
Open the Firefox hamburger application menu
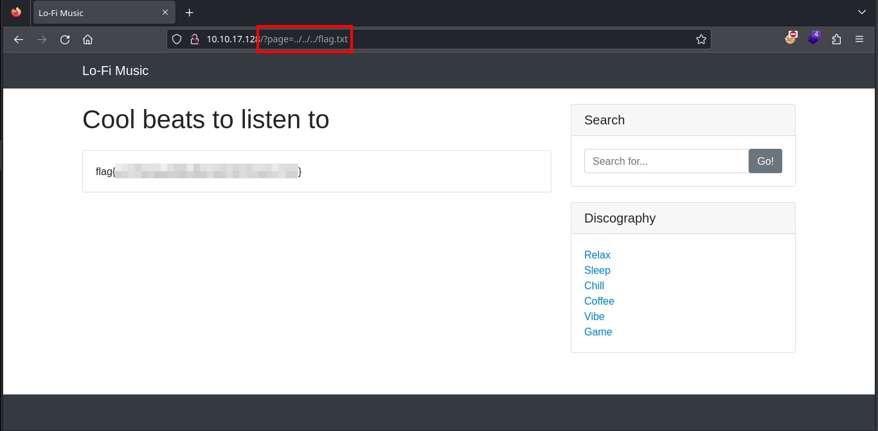(859, 40)
